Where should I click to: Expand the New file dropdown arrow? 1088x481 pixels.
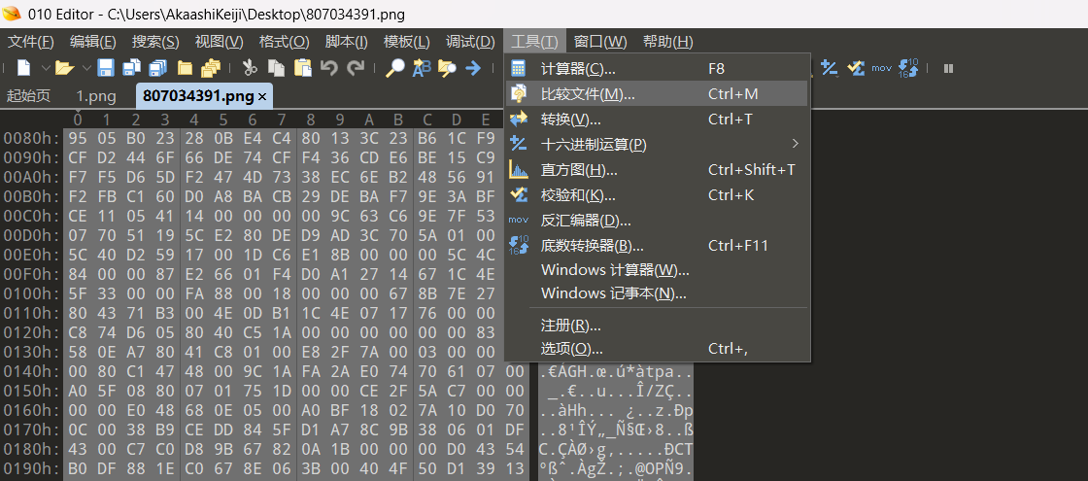click(x=45, y=68)
